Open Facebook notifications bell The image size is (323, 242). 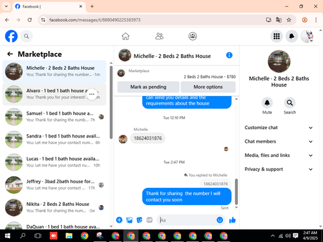291,36
